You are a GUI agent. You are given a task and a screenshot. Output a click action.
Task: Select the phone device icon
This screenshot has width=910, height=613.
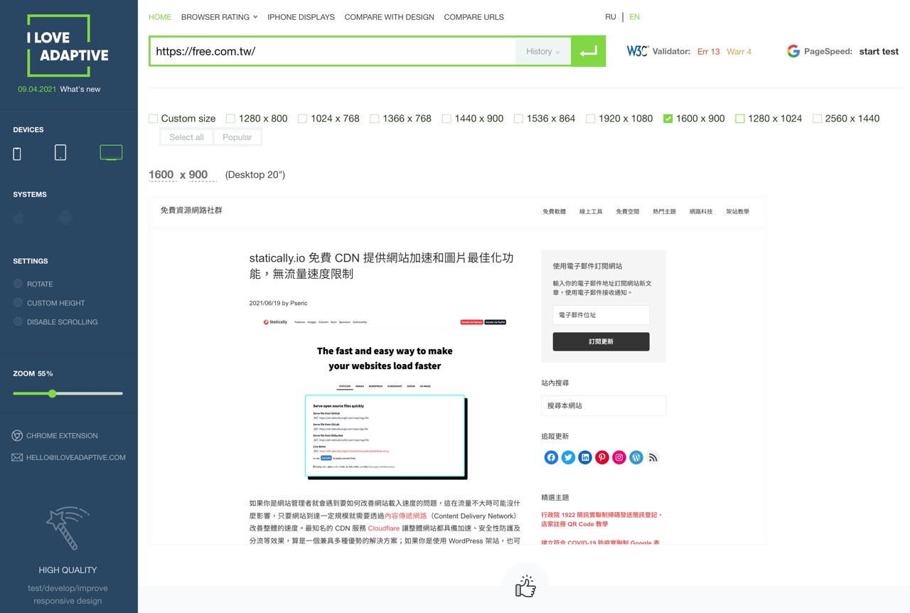pos(17,154)
